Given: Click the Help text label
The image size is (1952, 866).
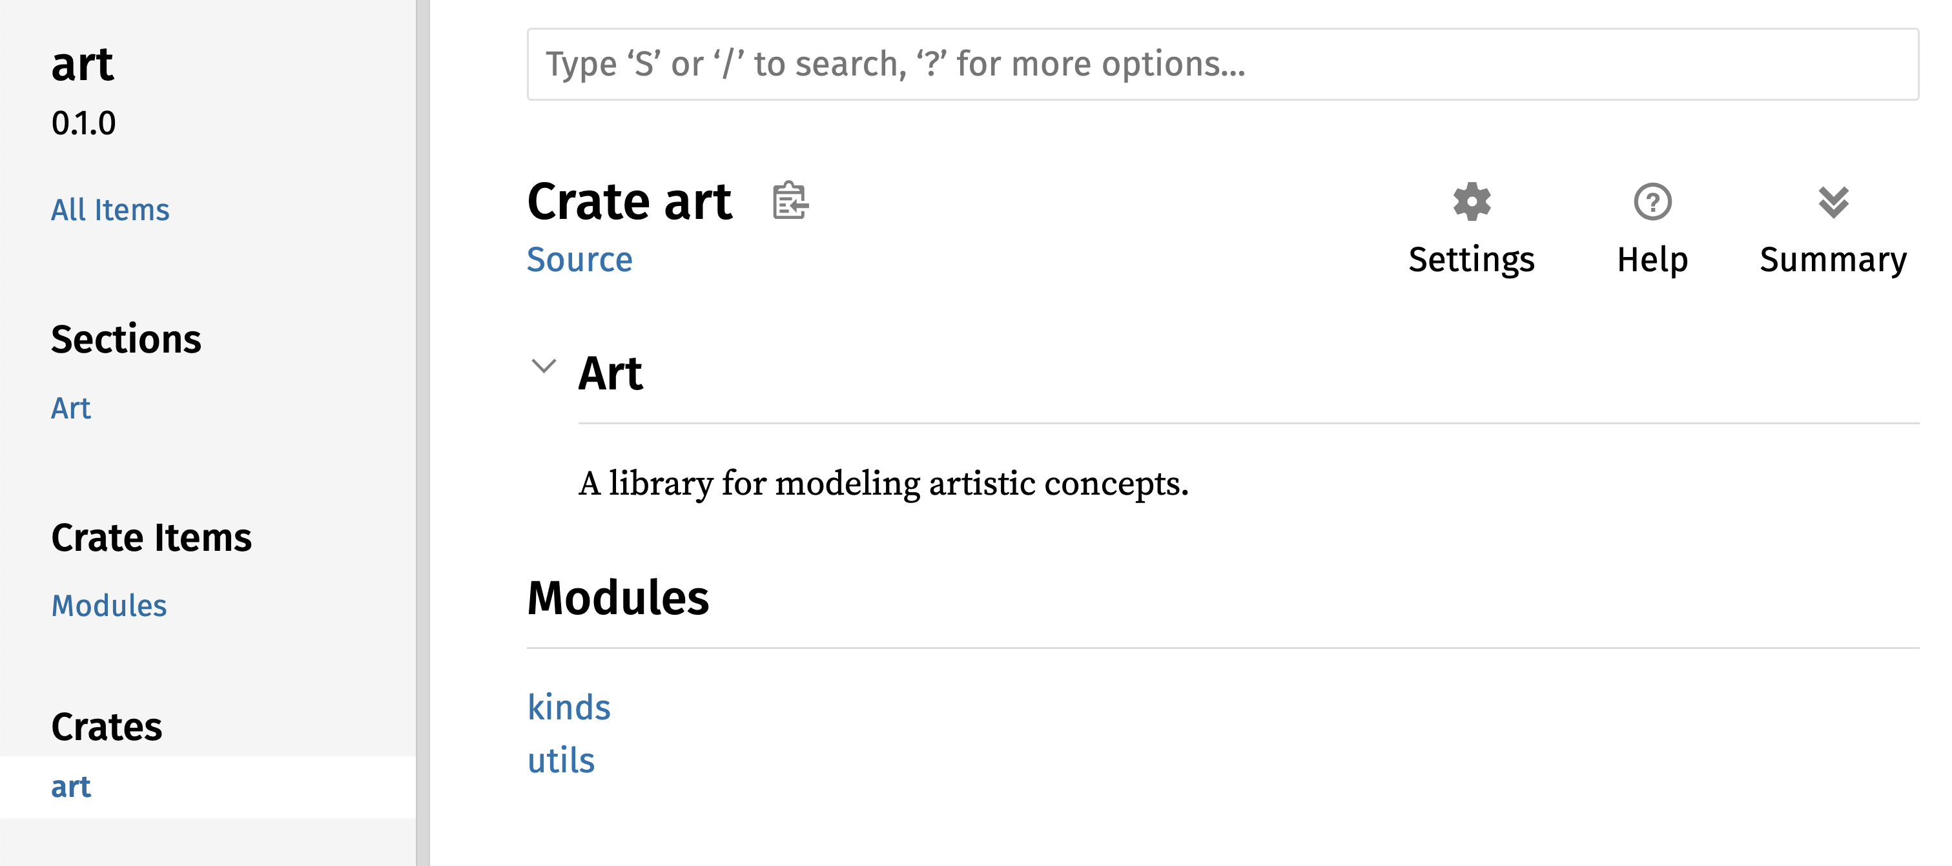Looking at the screenshot, I should [x=1652, y=258].
